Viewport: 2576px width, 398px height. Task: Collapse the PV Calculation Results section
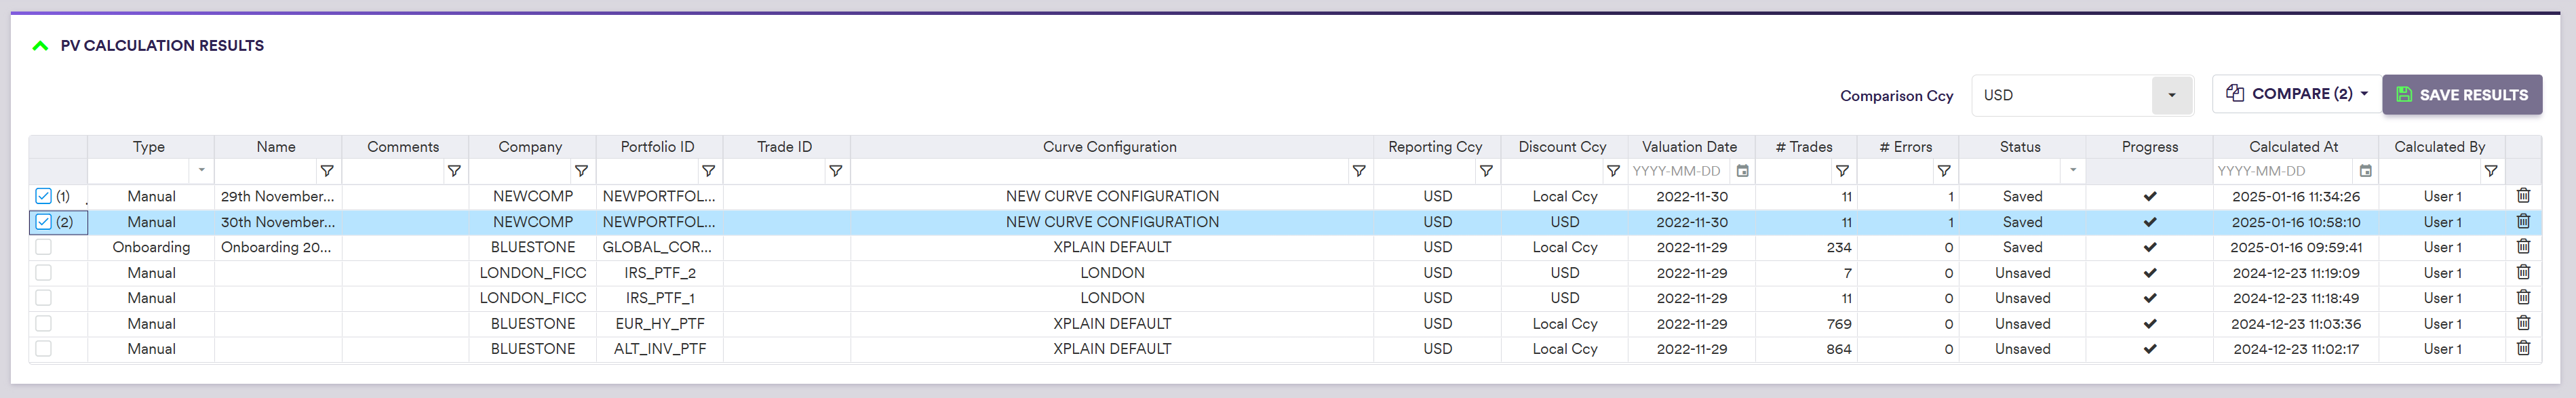coord(40,46)
